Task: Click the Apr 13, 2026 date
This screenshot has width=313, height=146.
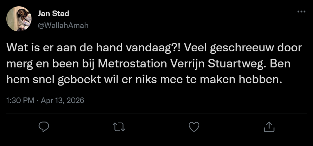Action: [63, 100]
